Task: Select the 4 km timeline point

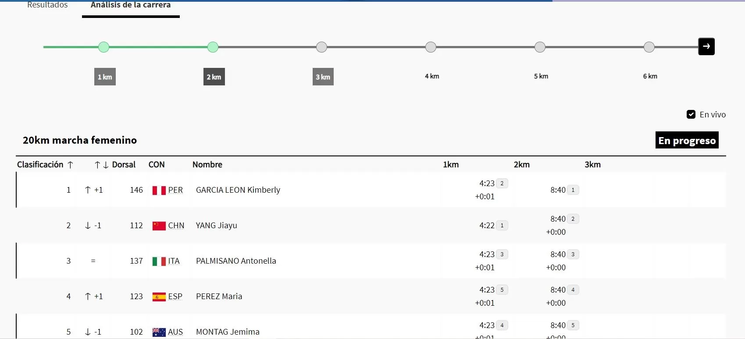Action: pos(431,47)
